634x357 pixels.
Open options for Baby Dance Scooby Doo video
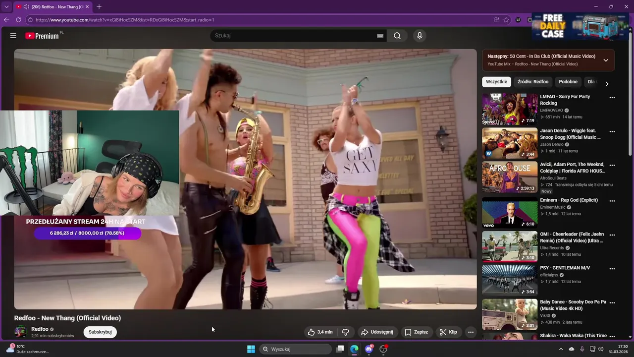point(612,302)
